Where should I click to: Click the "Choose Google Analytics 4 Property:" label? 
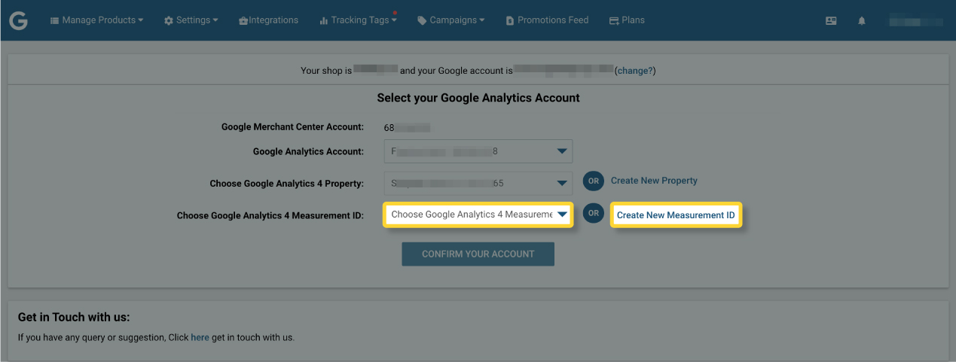pyautogui.click(x=287, y=183)
